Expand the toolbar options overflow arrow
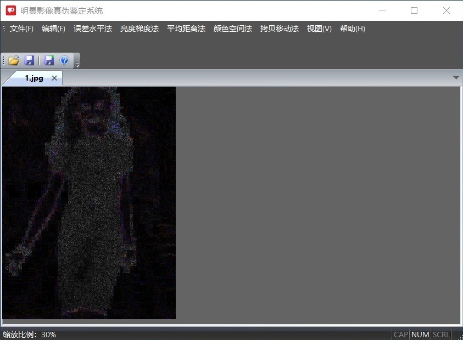This screenshot has width=463, height=340. coord(77,65)
